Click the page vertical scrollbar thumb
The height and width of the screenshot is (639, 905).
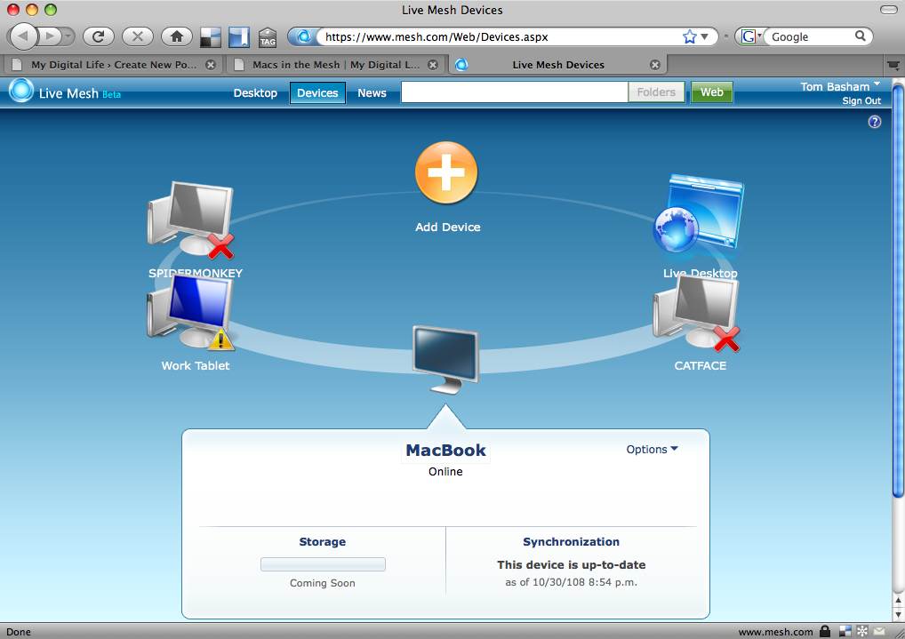[898, 291]
